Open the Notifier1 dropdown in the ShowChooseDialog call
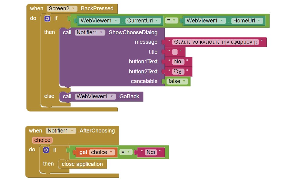The image size is (283, 181). [x=102, y=33]
